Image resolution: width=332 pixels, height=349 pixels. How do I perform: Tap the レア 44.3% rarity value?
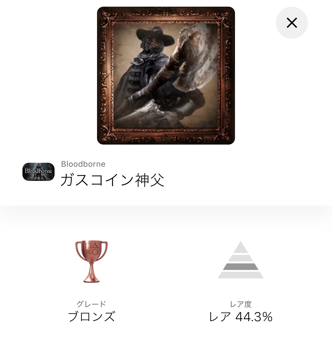tap(241, 317)
